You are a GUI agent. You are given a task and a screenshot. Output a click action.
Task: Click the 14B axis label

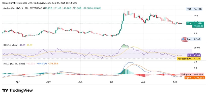[196, 15]
